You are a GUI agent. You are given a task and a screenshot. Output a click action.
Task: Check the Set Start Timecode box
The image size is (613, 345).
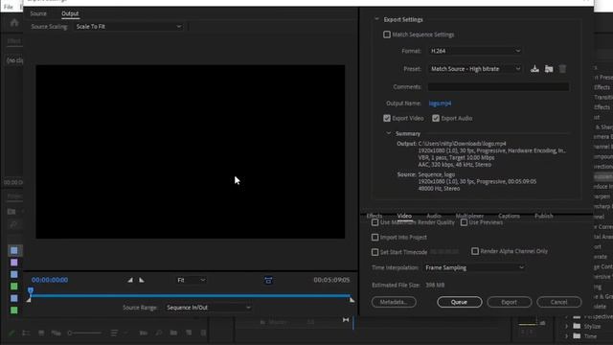tap(375, 252)
